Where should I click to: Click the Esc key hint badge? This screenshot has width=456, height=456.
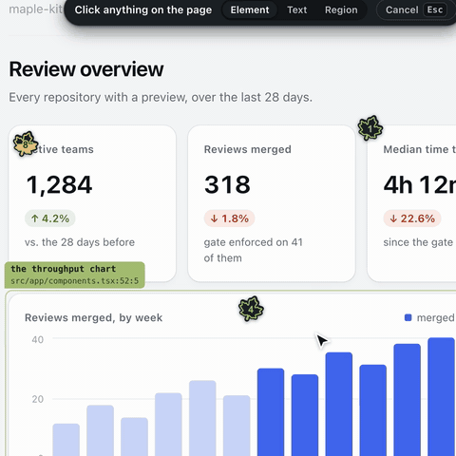coord(435,9)
